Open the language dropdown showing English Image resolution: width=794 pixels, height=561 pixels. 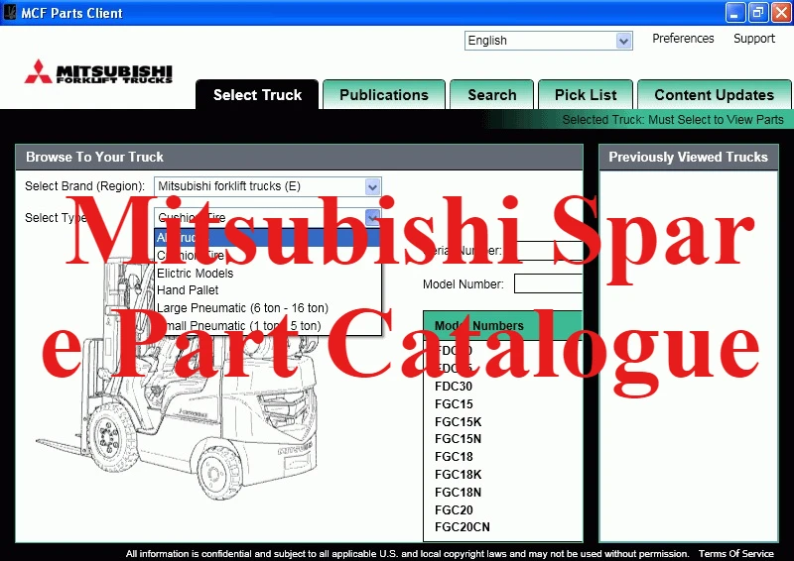549,41
